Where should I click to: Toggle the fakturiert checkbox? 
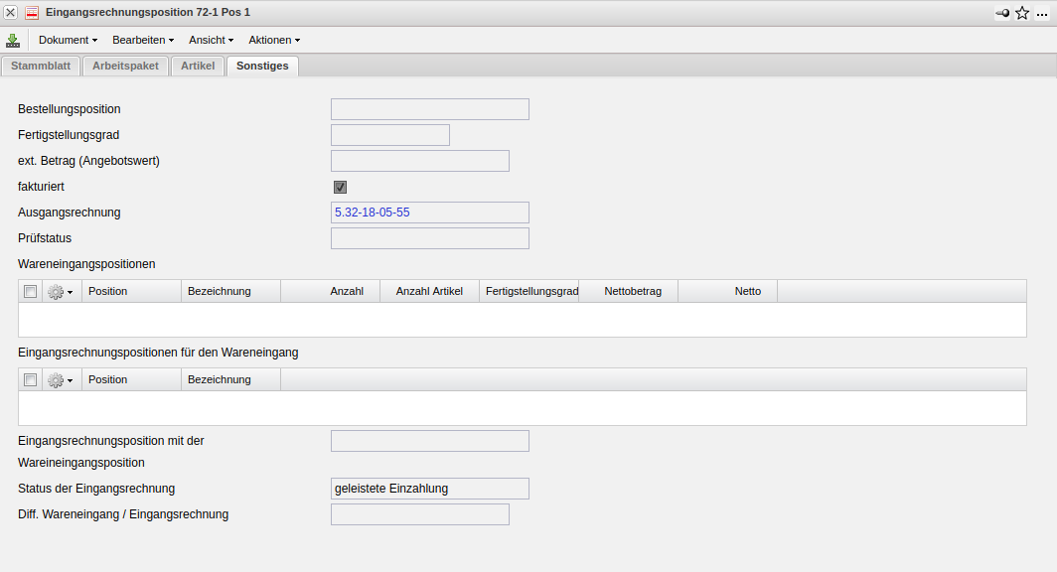click(341, 188)
